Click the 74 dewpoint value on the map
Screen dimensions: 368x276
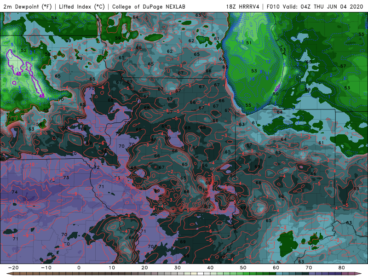(x=15, y=192)
